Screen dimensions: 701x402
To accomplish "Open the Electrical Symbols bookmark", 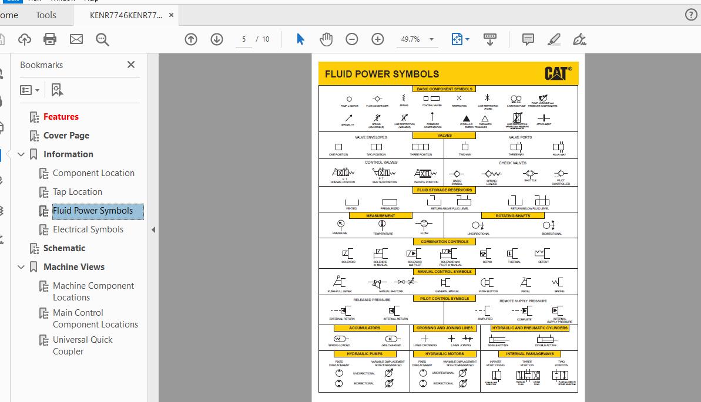I will coord(88,229).
